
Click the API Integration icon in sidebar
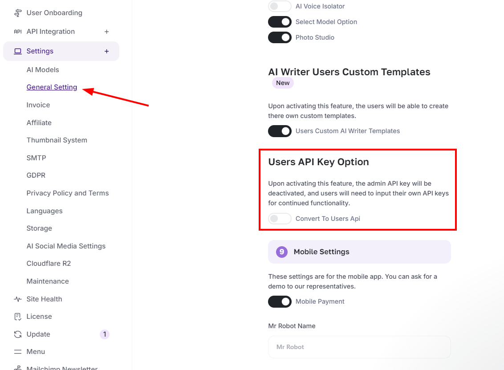(x=18, y=32)
